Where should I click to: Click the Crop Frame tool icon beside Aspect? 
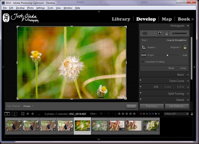tap(144, 47)
